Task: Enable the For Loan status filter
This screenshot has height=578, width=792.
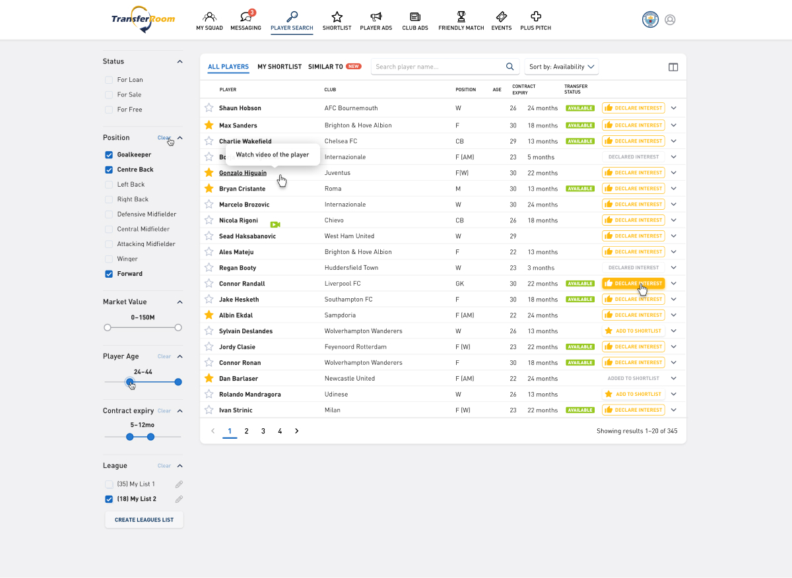Action: 109,80
